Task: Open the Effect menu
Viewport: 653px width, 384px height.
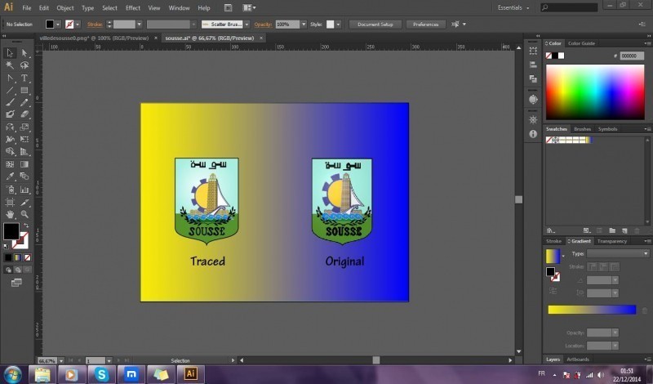Action: [133, 8]
